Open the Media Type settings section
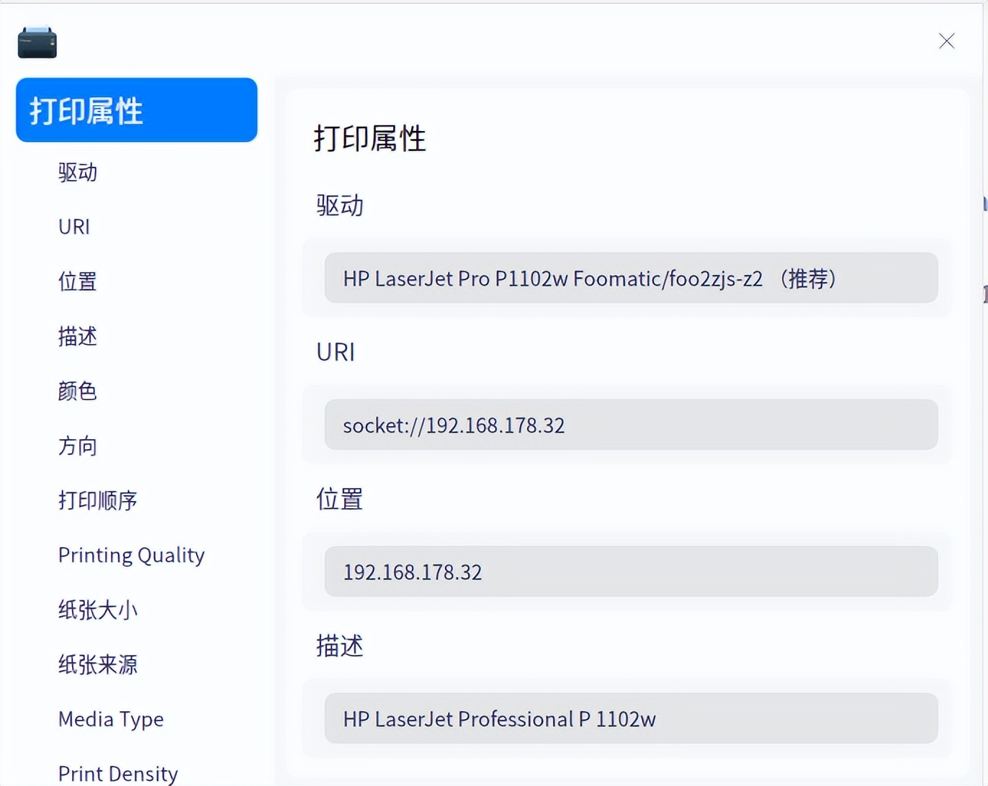988x786 pixels. coord(110,719)
